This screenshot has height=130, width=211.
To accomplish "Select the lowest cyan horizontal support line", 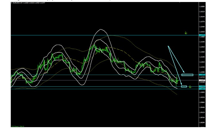I will pos(86,89).
